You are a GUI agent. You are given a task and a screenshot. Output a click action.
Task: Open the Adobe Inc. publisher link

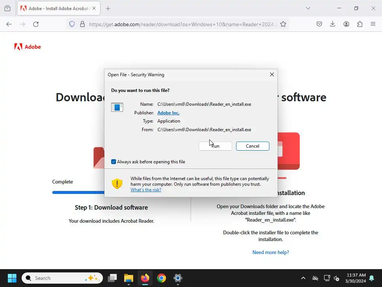tap(168, 113)
